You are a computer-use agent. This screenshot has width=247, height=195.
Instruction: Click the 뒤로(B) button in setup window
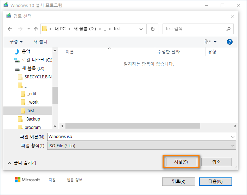[x=179, y=182]
